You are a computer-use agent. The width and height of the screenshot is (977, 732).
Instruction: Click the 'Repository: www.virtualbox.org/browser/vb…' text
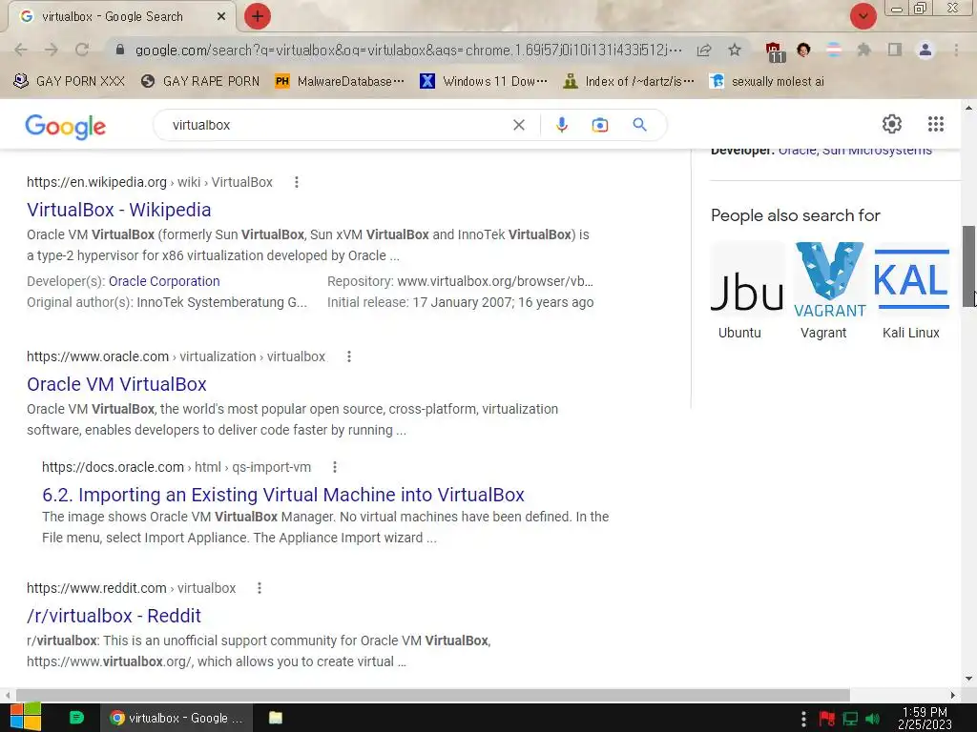(460, 281)
